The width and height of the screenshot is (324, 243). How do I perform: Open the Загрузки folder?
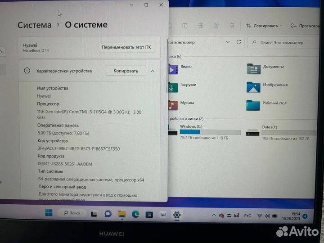(x=182, y=87)
